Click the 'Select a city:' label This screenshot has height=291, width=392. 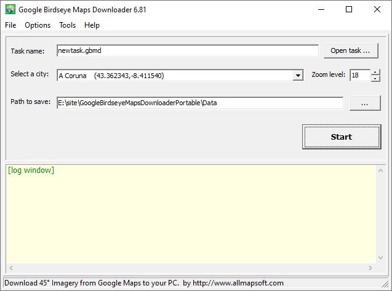30,74
